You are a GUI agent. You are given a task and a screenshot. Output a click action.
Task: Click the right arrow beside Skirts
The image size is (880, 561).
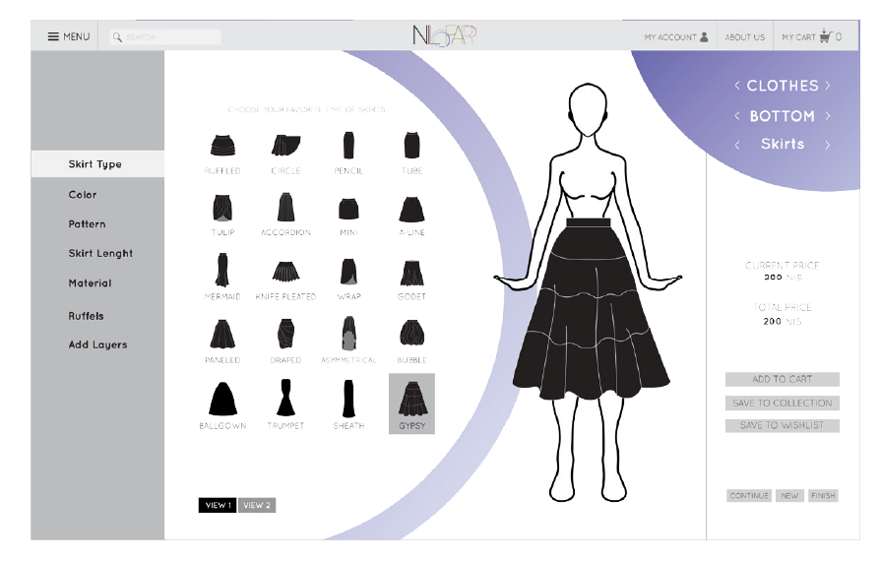click(x=827, y=145)
